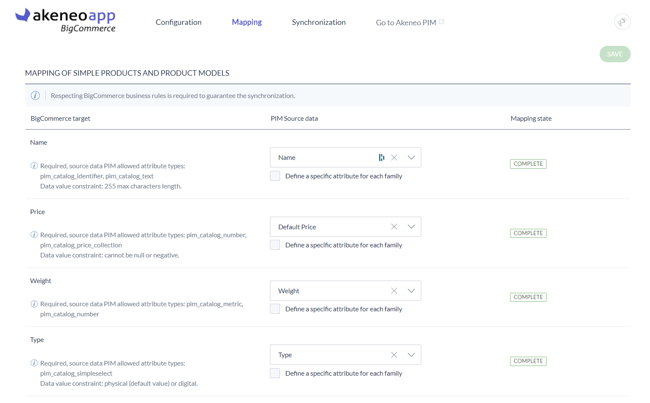
Task: Enable family-specific attribute for Price
Action: [275, 245]
